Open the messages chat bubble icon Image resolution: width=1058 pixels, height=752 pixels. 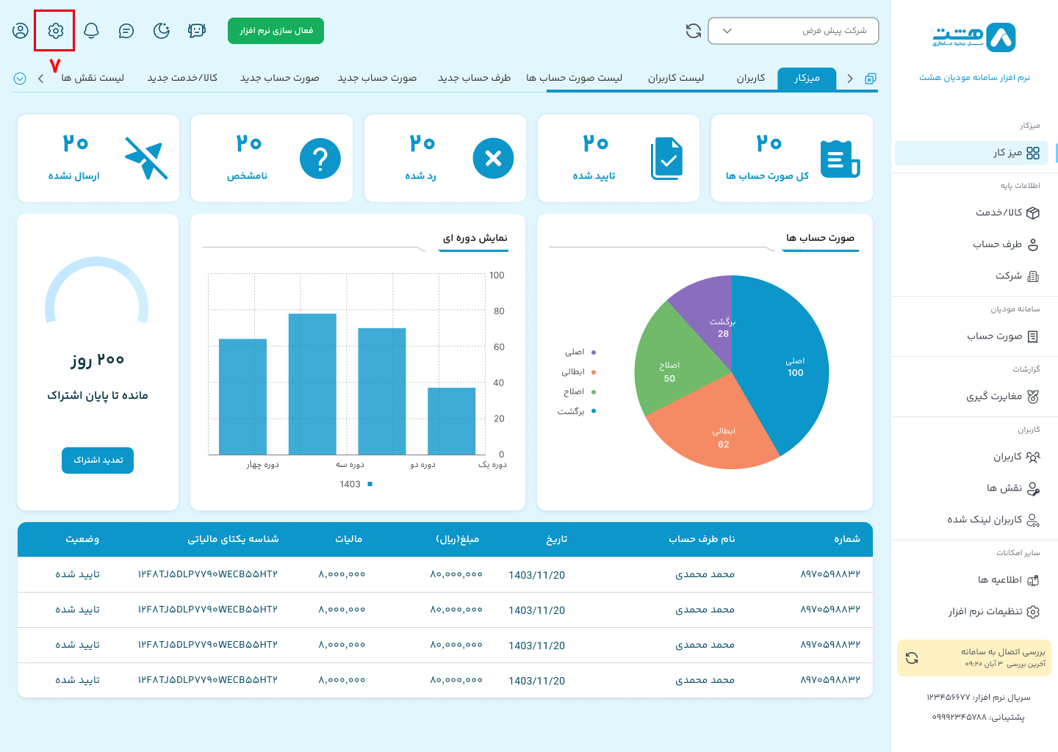coord(126,31)
